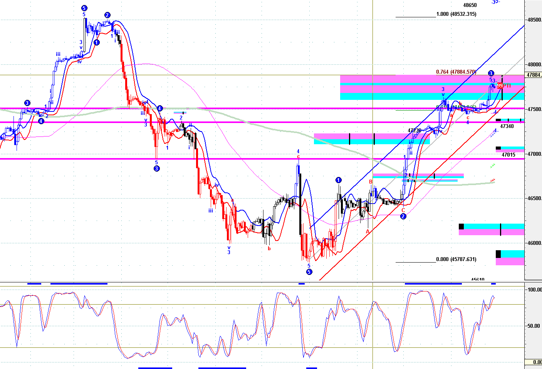Screen dimensions: 542x369
Task: Click the red cross marker below the green one
Action: tap(492, 180)
